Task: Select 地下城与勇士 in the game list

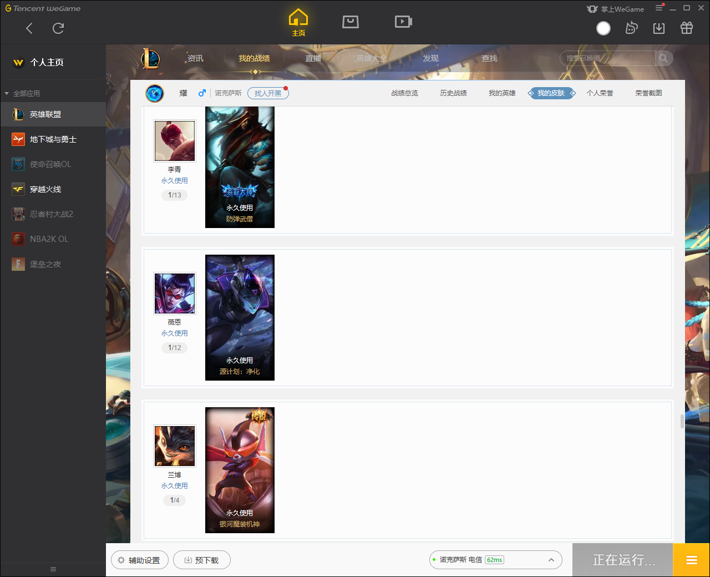Action: pyautogui.click(x=53, y=139)
